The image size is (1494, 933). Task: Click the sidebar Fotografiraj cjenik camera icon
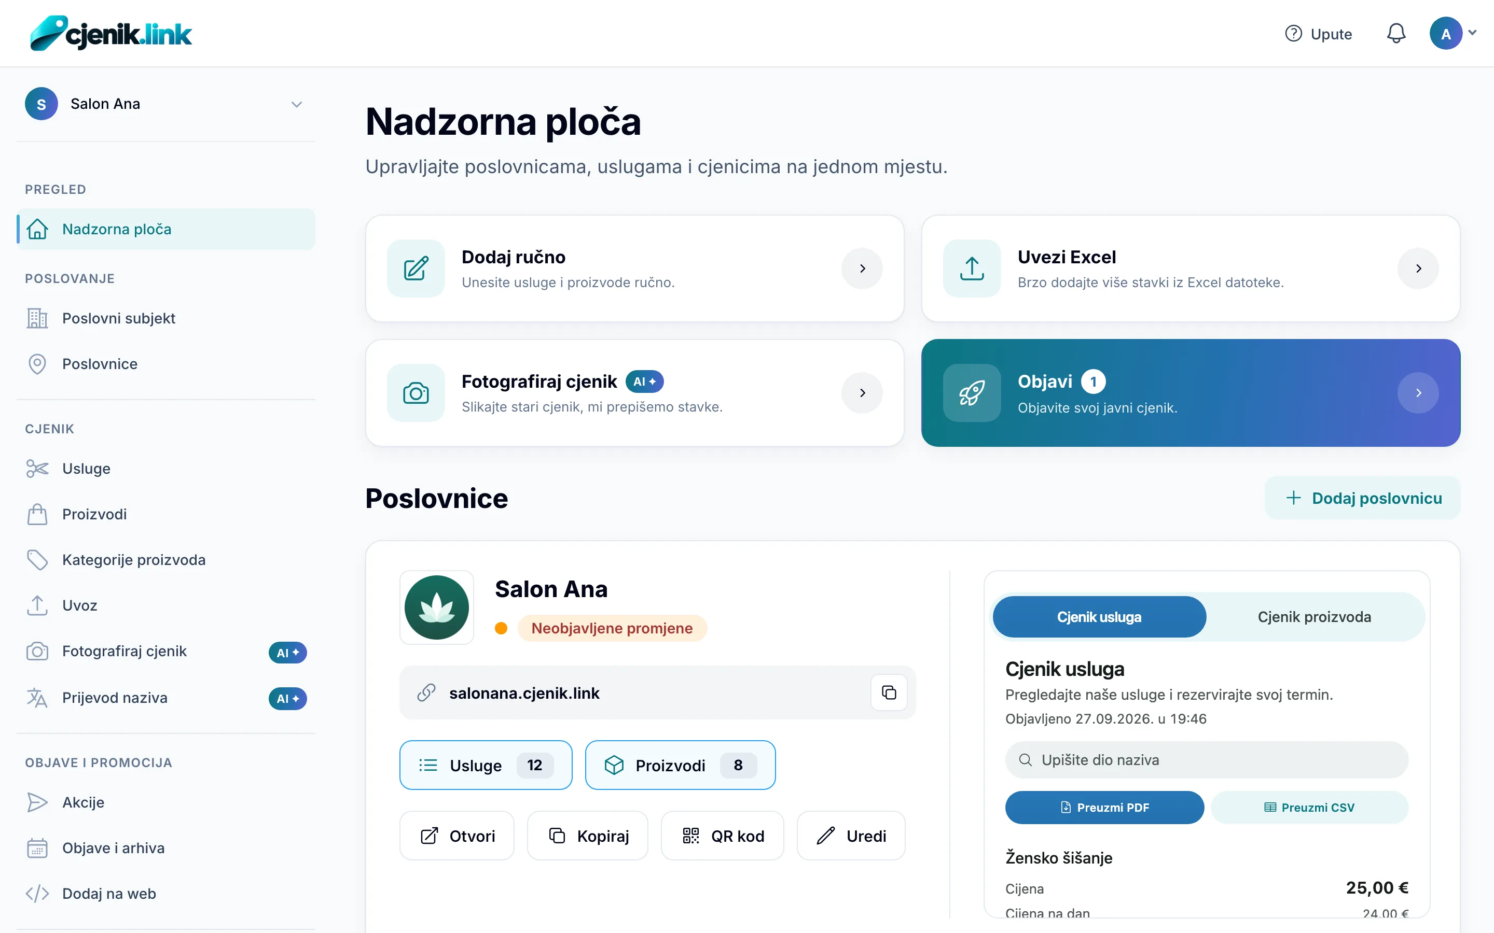pos(37,652)
